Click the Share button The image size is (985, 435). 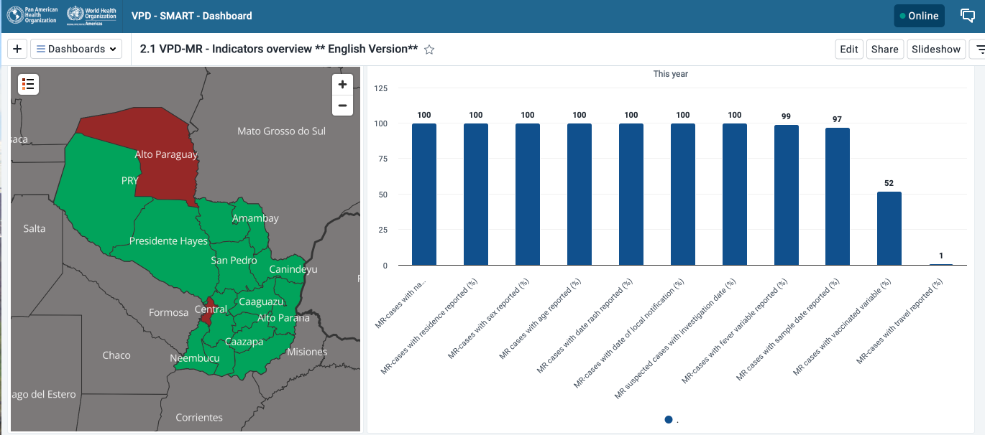click(884, 49)
